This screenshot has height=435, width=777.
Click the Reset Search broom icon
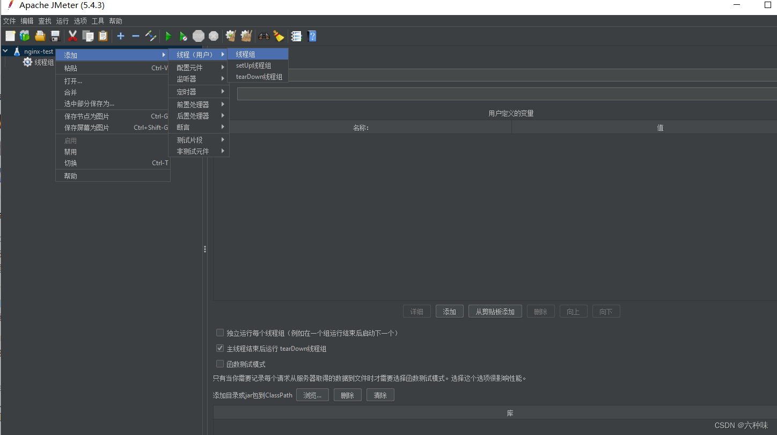click(x=278, y=36)
